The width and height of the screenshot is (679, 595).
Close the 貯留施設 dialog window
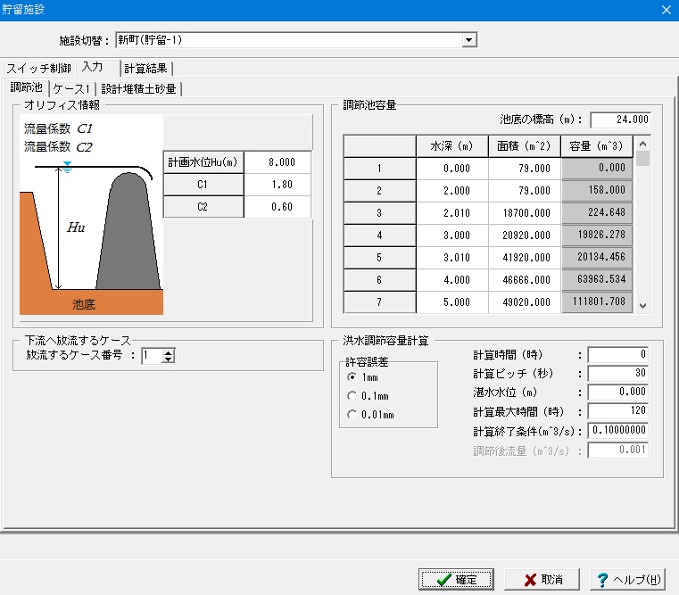(665, 10)
